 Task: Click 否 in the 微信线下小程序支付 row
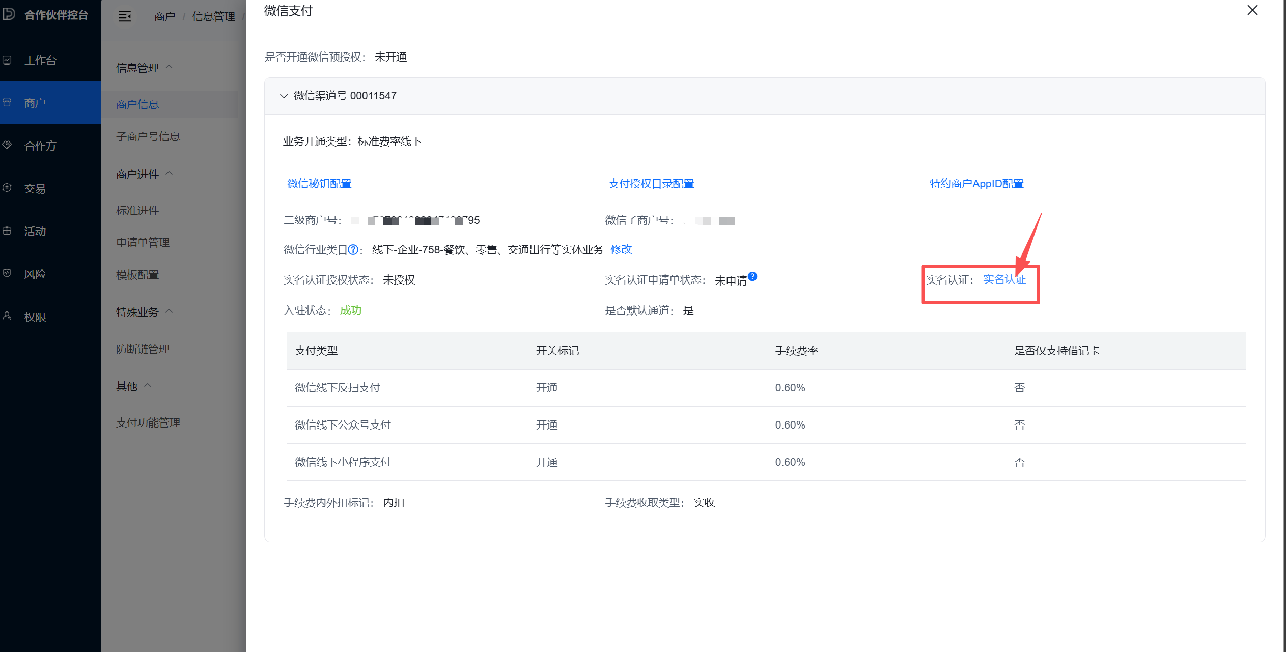coord(1019,462)
